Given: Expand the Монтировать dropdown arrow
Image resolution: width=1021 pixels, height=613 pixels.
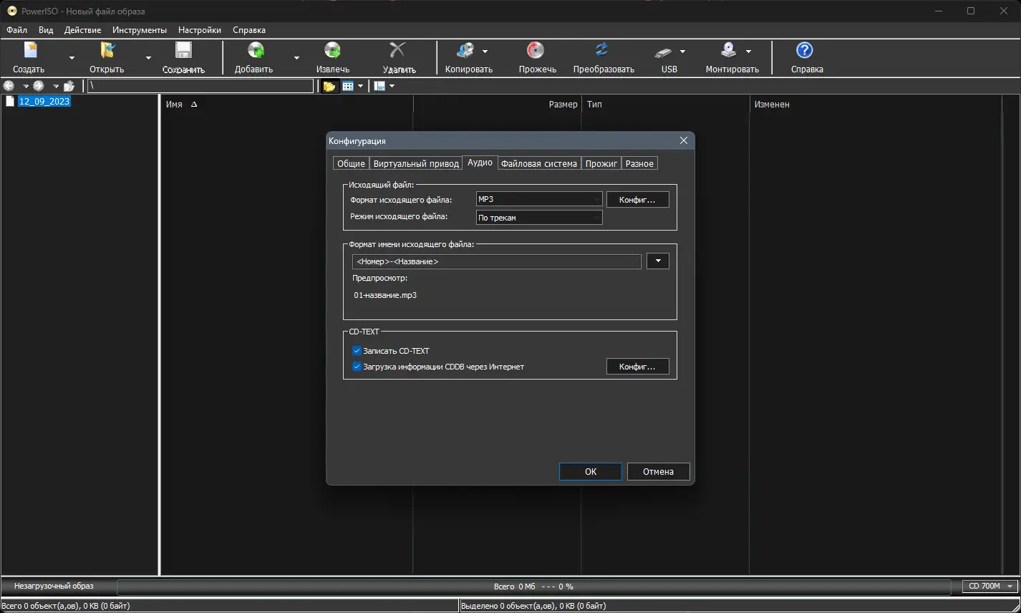Looking at the screenshot, I should [x=748, y=52].
